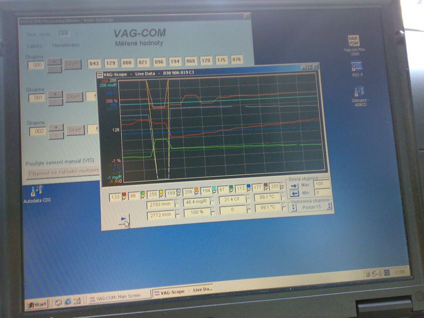
Task: Click the Skupina 002 group number field
Action: (x=38, y=131)
